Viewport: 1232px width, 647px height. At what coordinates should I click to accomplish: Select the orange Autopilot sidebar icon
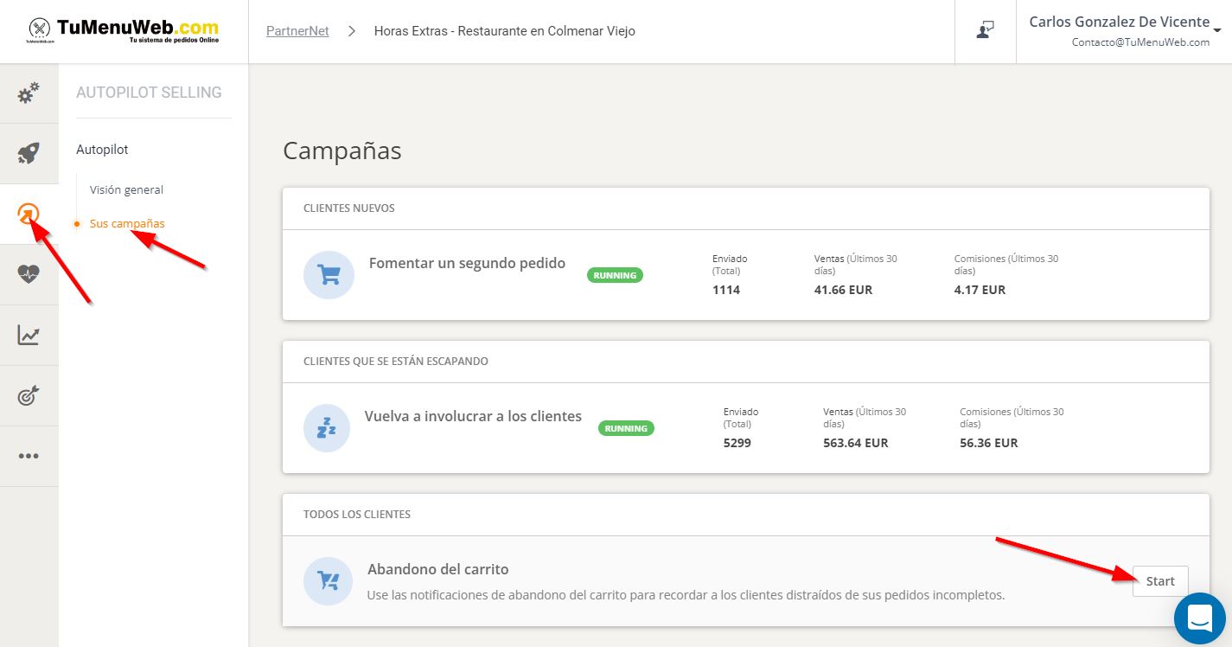click(29, 215)
